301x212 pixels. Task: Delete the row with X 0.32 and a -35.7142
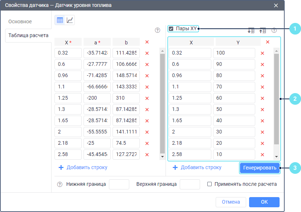pos(147,53)
